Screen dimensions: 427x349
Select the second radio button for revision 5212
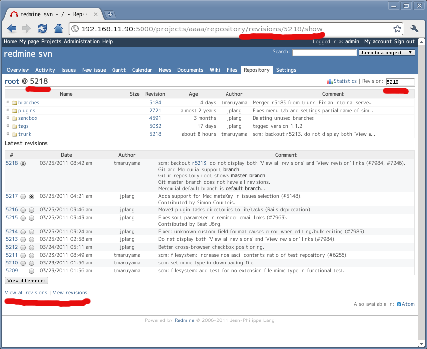[x=32, y=247]
